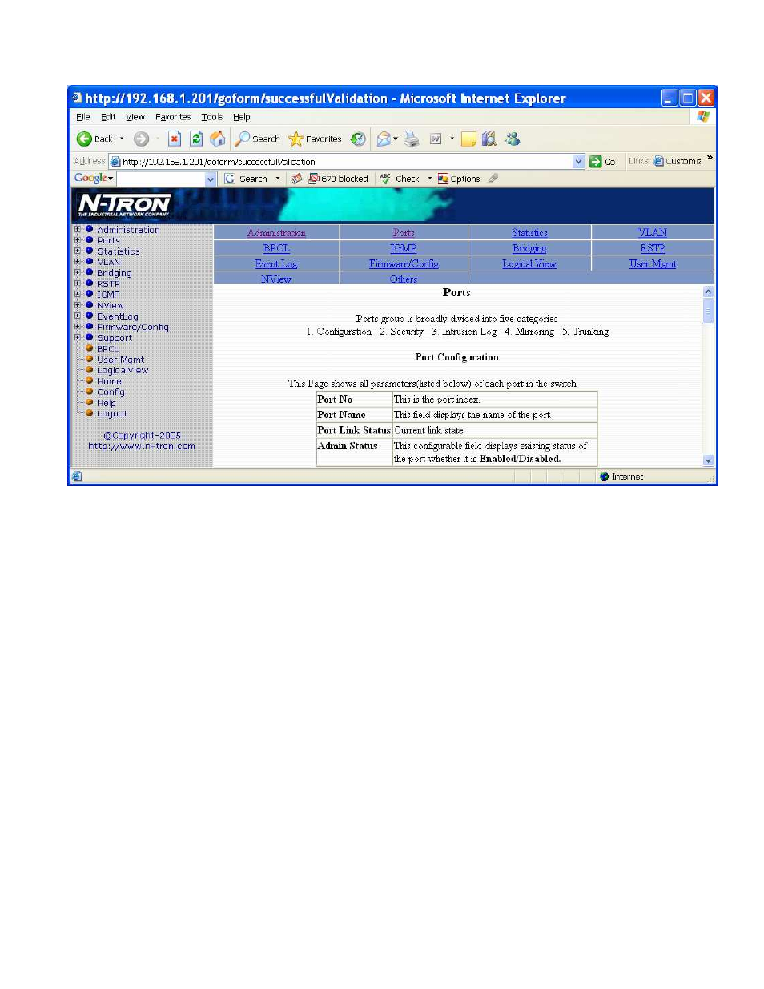Refresh the page with the green arrows icon
The height and width of the screenshot is (989, 764).
pos(195,139)
